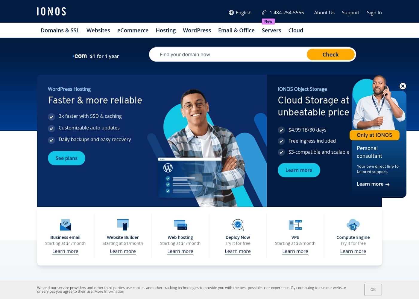This screenshot has width=419, height=299.
Task: Click checkmark icon beside $4.99 TB/30 days
Action: 281,130
